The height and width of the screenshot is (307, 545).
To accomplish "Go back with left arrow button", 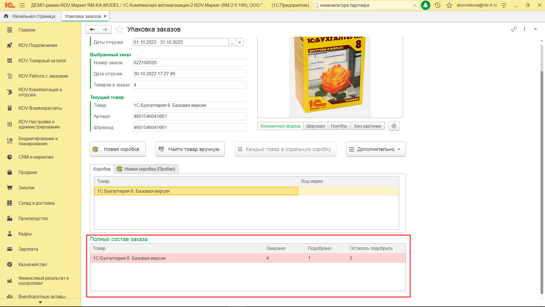I will coord(92,29).
